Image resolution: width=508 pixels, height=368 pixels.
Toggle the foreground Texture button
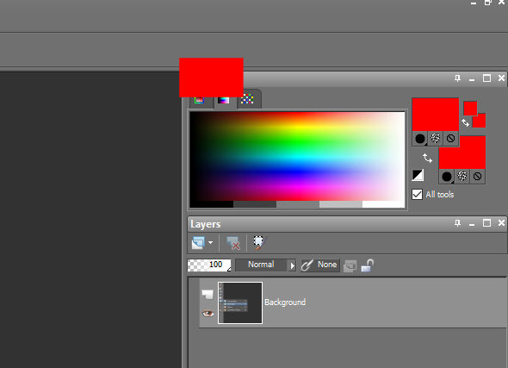tap(436, 139)
